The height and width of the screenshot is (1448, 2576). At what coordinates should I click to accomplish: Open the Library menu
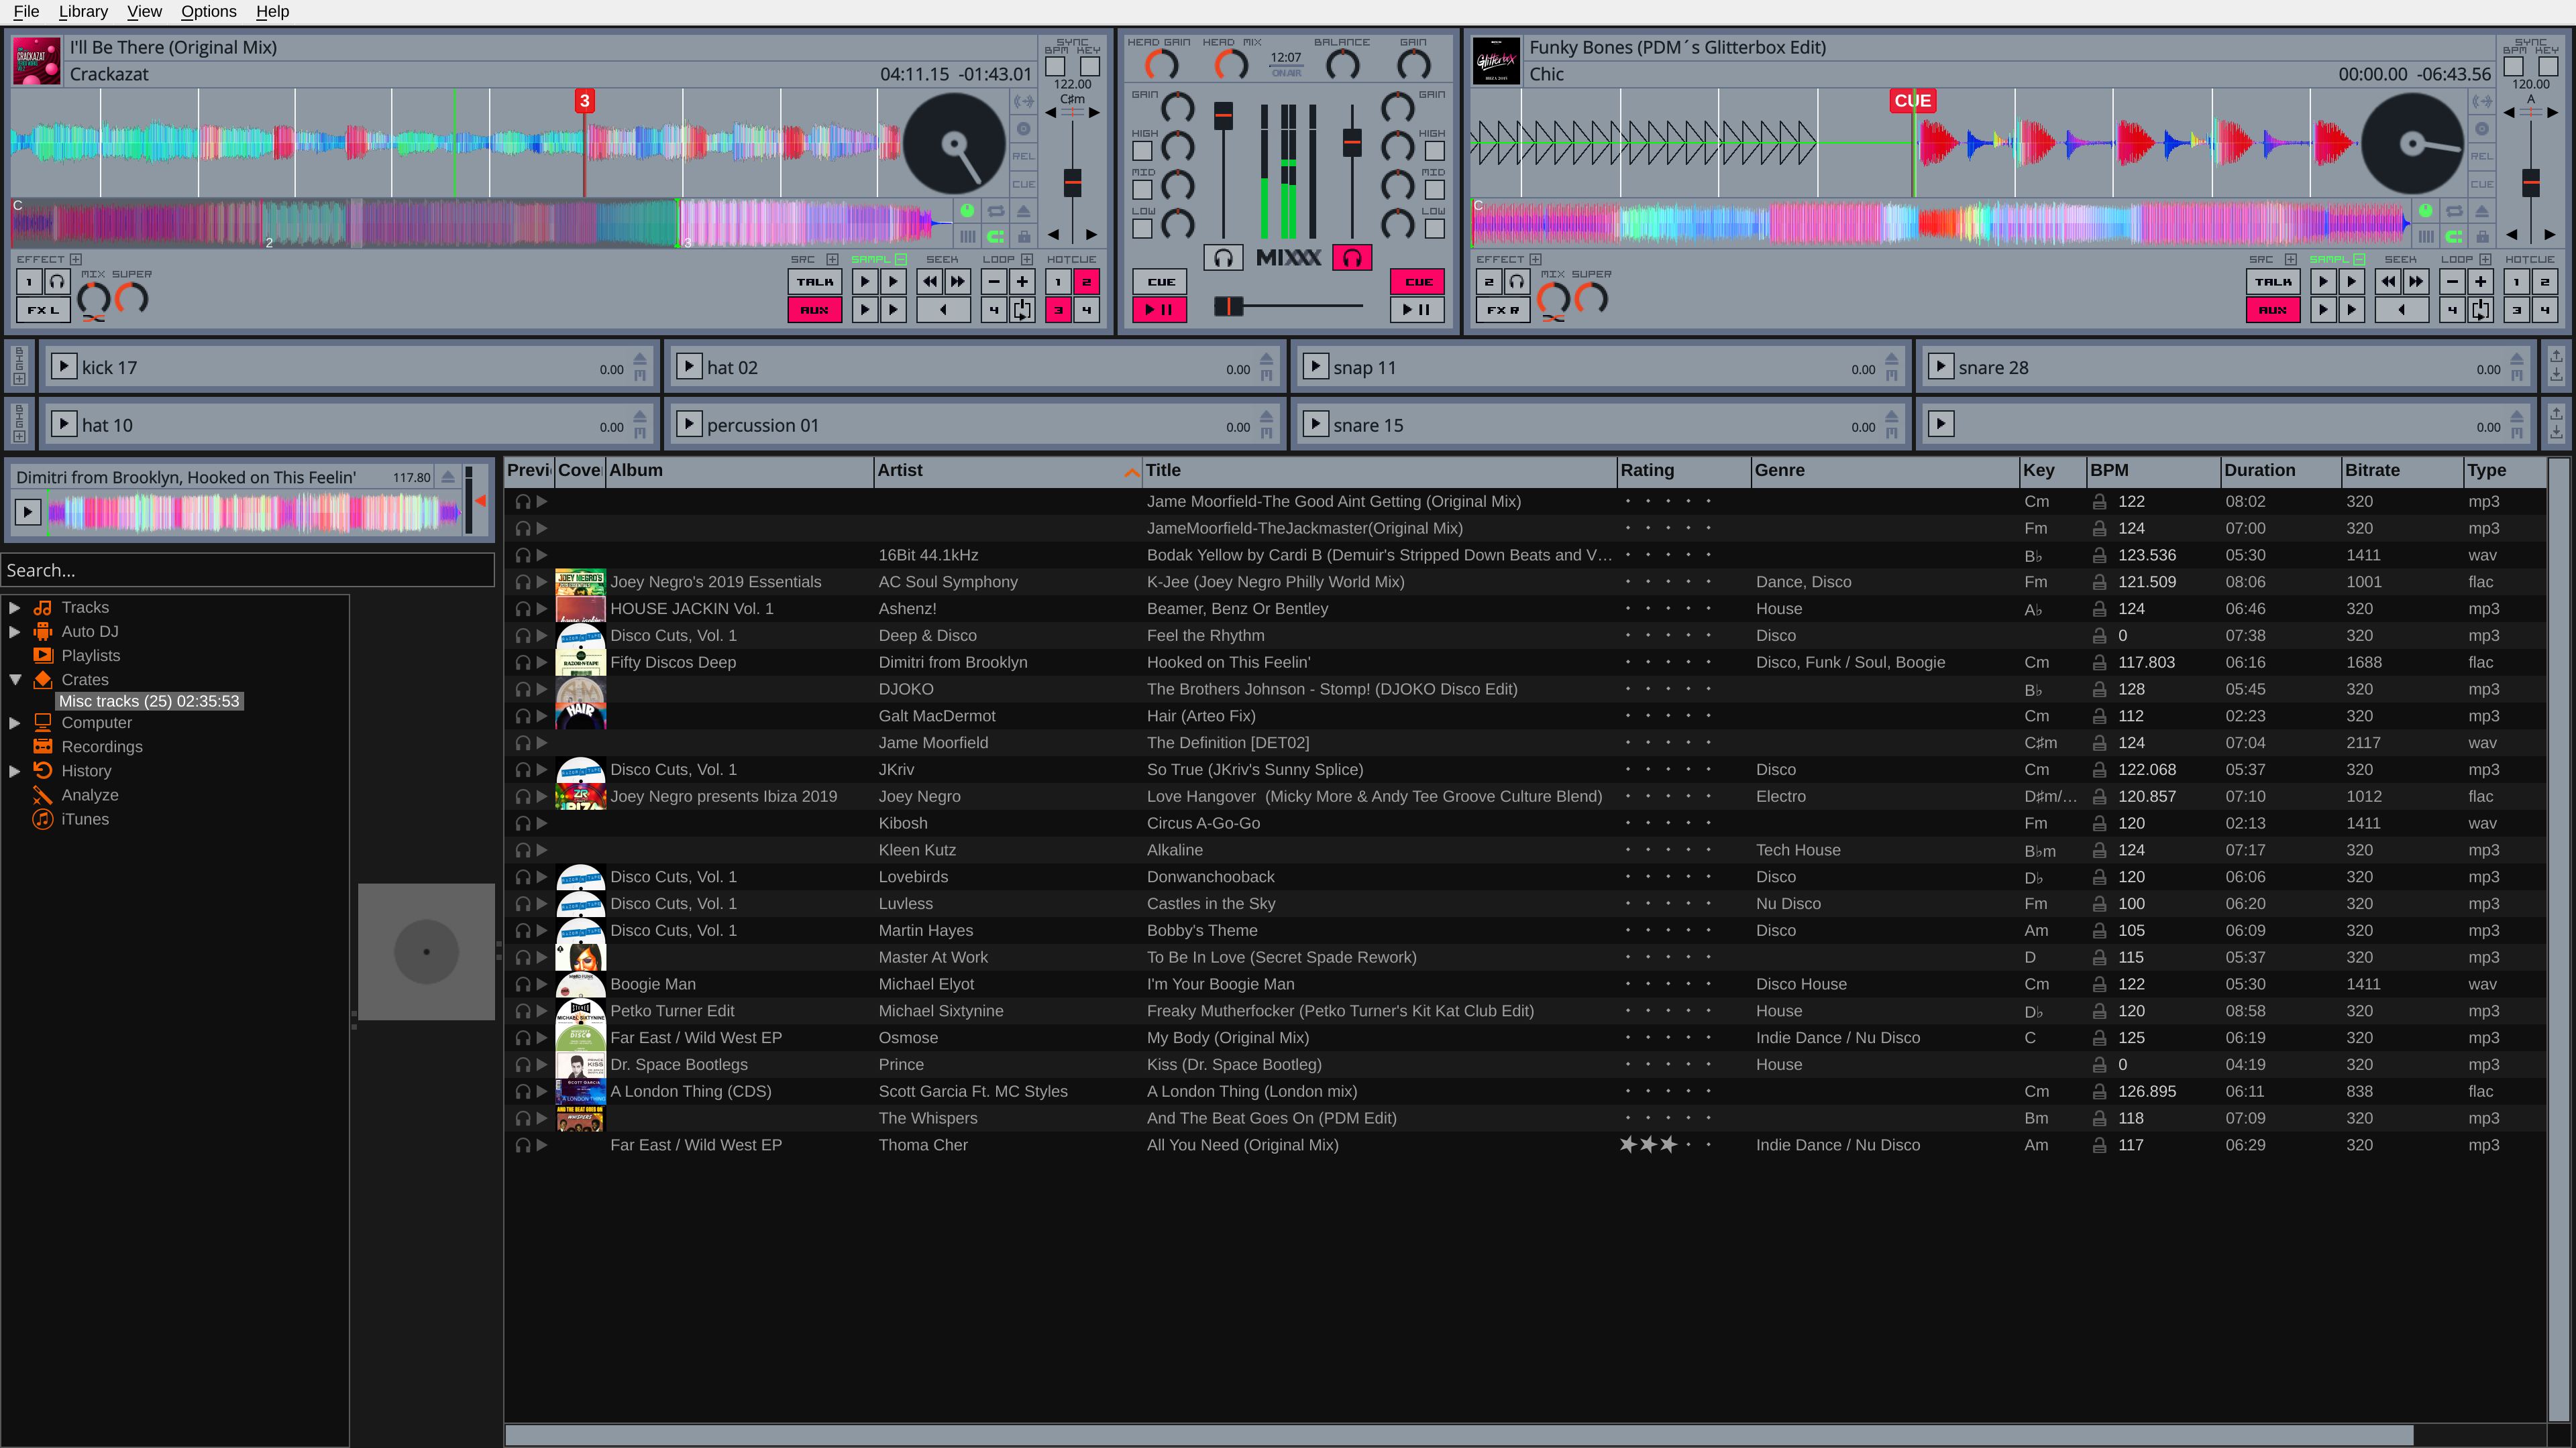click(x=83, y=11)
